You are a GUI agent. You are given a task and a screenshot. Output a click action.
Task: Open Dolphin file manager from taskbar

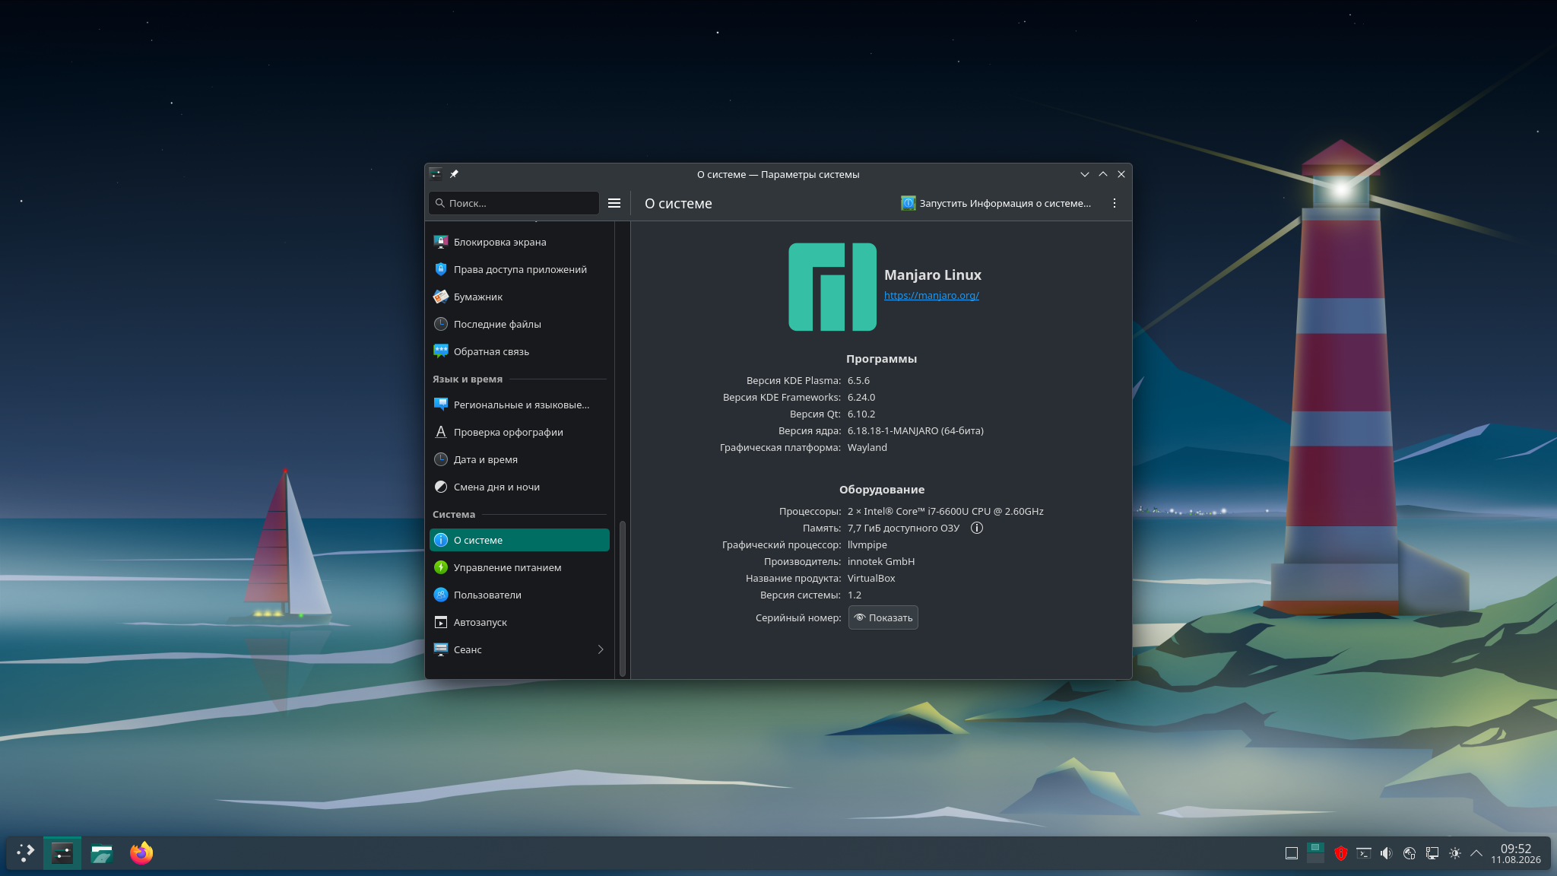click(x=102, y=853)
